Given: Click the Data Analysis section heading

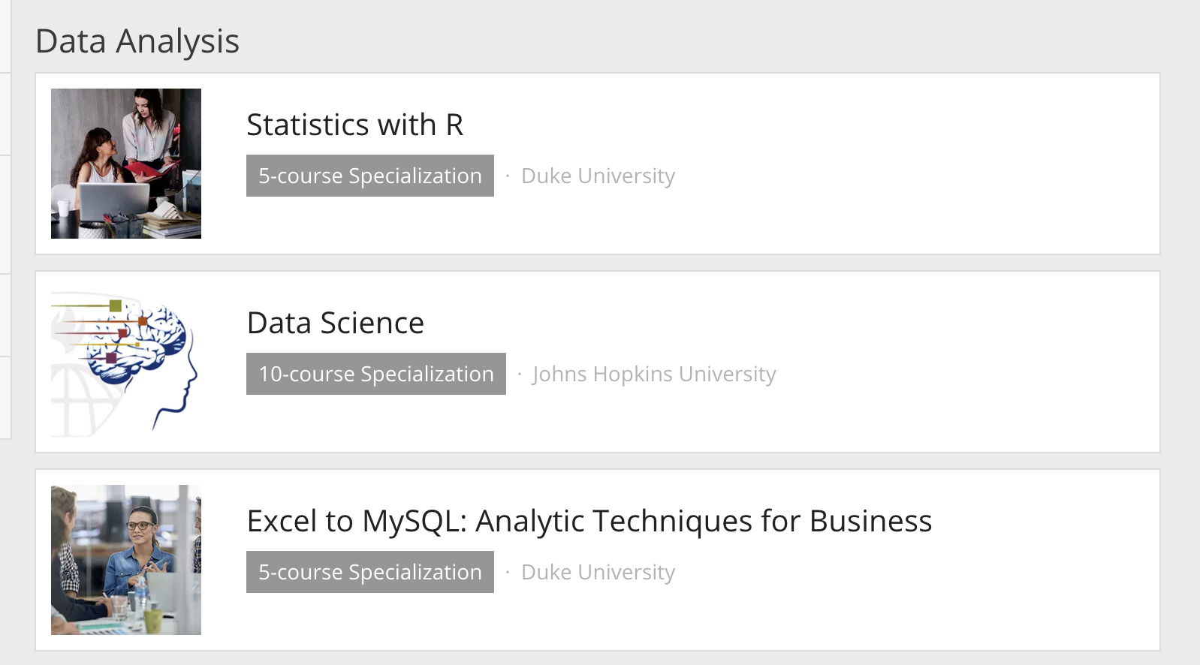Looking at the screenshot, I should click(x=137, y=41).
